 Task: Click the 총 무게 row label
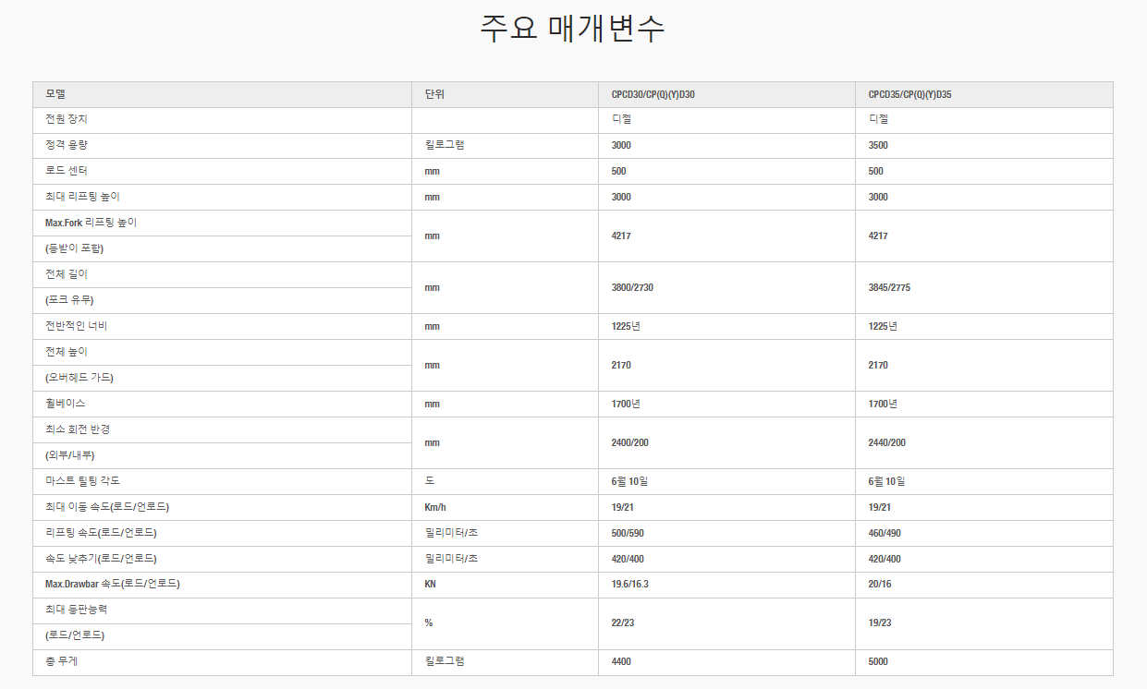click(61, 661)
